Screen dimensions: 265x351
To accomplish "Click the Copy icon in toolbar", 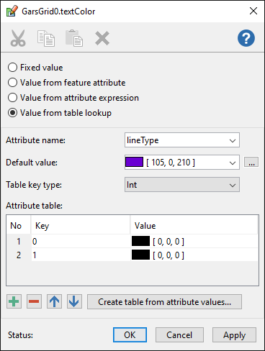I will pyautogui.click(x=46, y=38).
